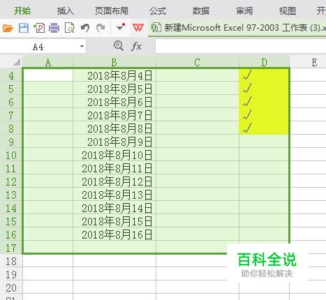
Task: Export to PDF icon in toolbar
Action: (x=39, y=28)
